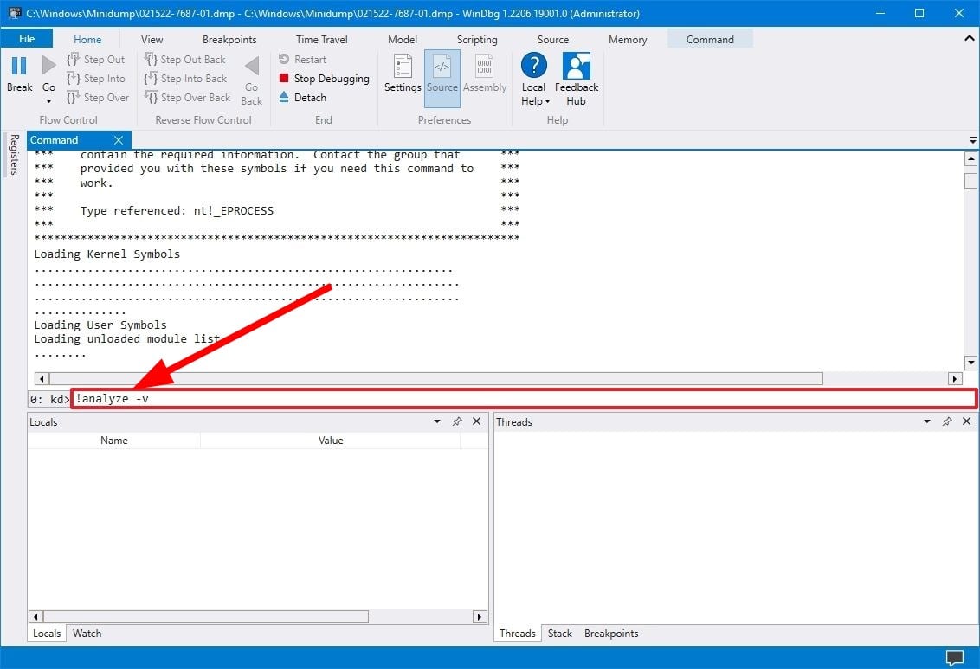Click Step Out in Flow Control

pyautogui.click(x=95, y=60)
